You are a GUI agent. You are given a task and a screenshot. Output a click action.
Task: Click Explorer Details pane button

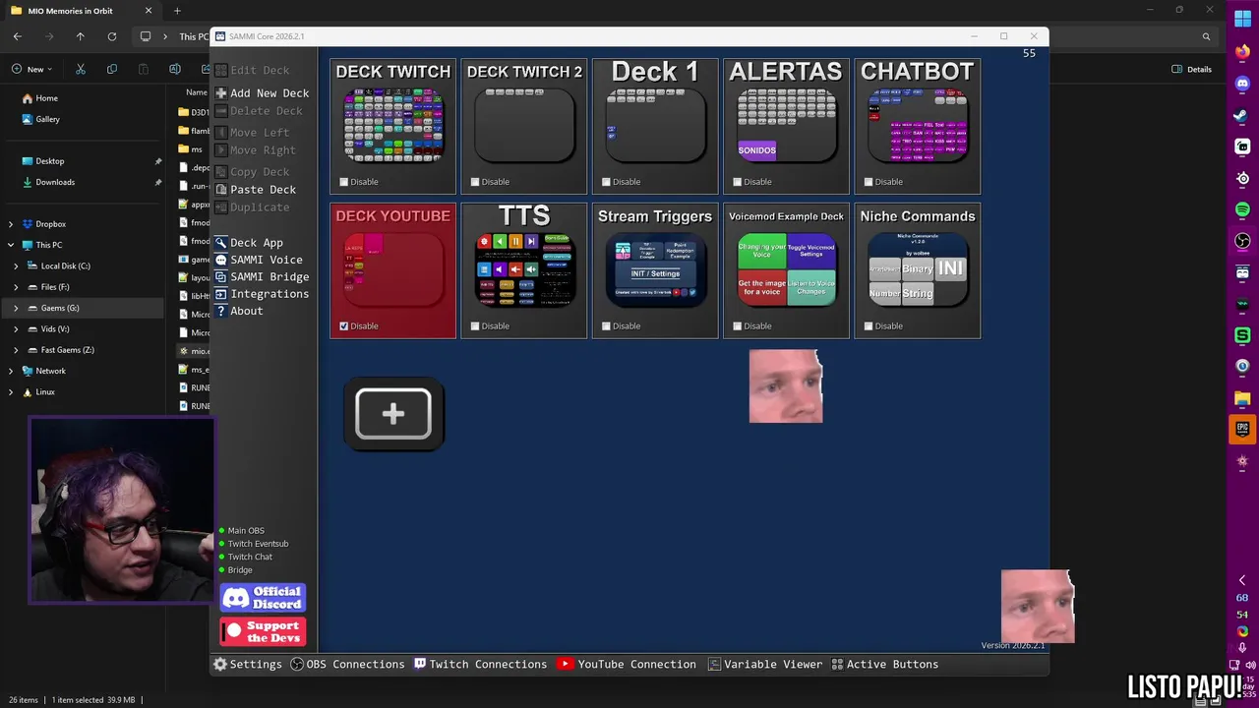(x=1191, y=69)
